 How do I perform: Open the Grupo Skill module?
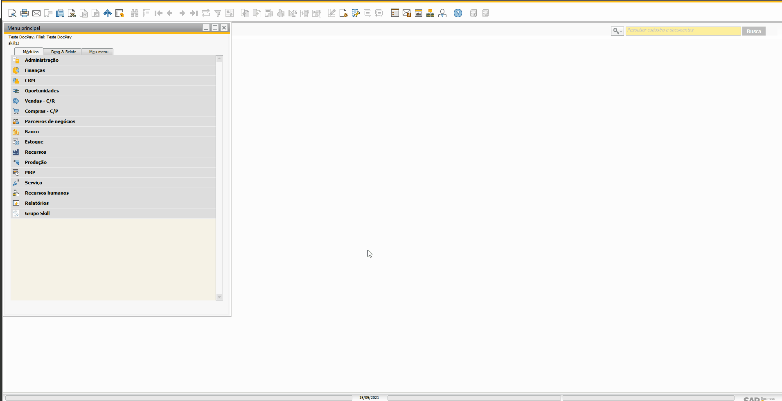(x=113, y=213)
